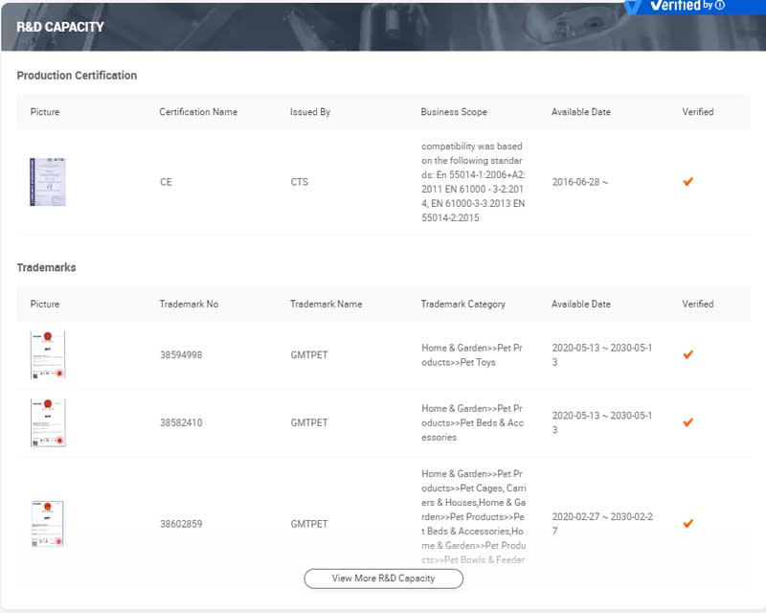Image resolution: width=766 pixels, height=613 pixels.
Task: Click the View More R&D Capacity button
Action: point(382,579)
